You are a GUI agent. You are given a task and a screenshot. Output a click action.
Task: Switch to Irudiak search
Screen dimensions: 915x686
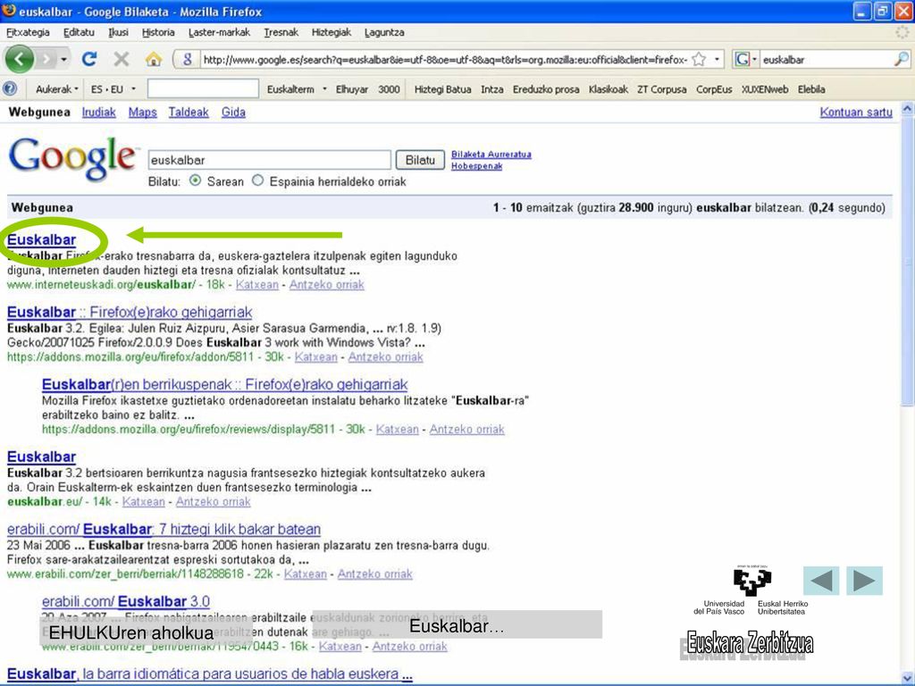click(x=98, y=112)
